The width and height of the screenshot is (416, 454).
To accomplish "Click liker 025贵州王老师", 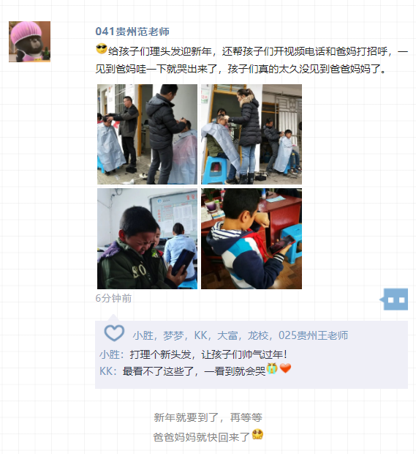I will point(313,335).
